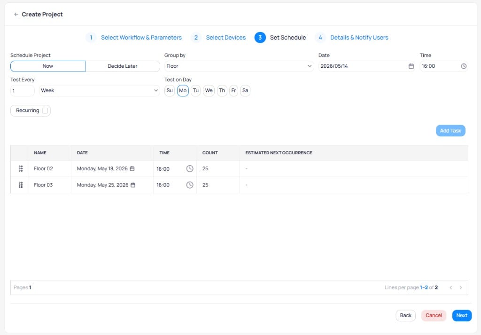Toggle Tu test day

click(196, 91)
